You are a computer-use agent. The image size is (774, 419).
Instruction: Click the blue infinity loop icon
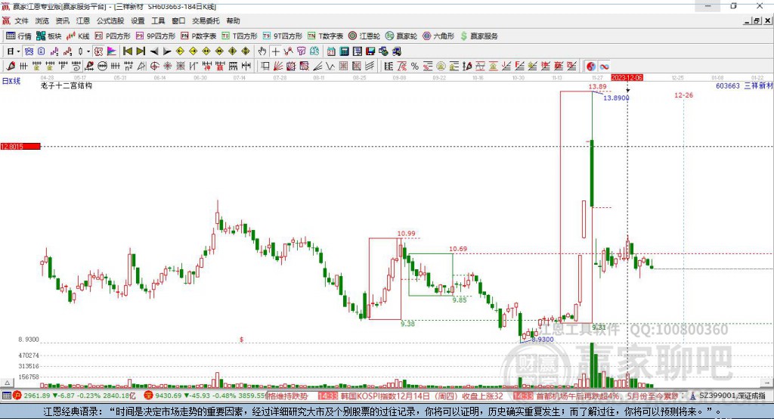point(604,67)
